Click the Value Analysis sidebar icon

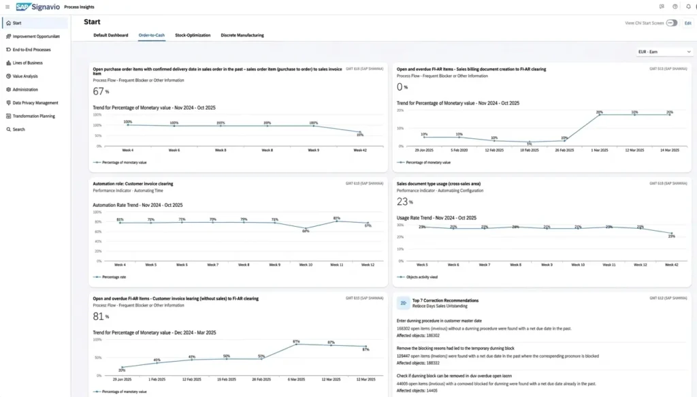8,76
